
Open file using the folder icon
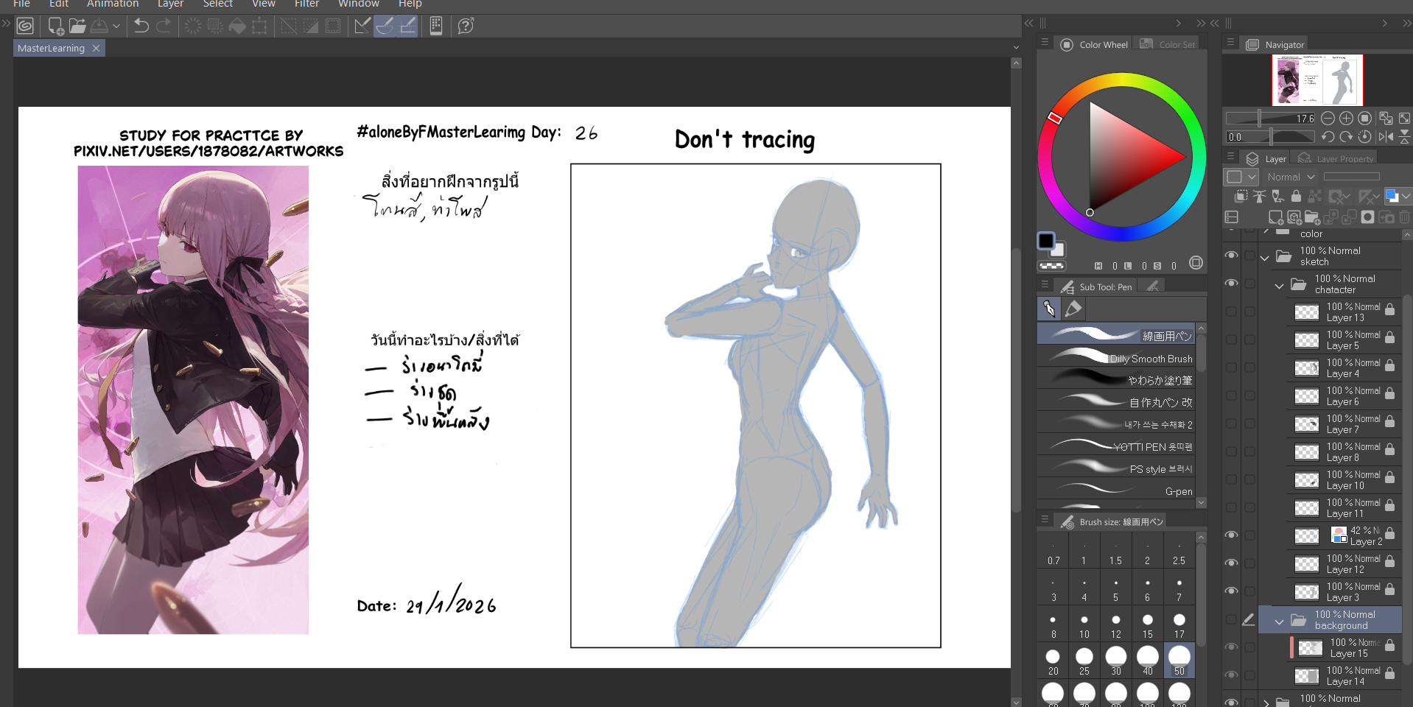[77, 27]
